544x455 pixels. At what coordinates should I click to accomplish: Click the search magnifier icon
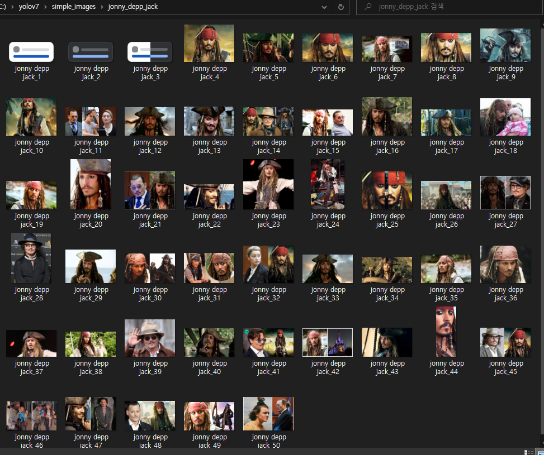[368, 7]
